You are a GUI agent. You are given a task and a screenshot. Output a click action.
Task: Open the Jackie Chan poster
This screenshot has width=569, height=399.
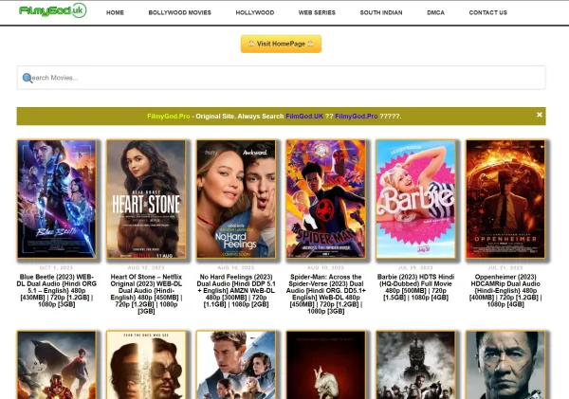[x=505, y=365]
